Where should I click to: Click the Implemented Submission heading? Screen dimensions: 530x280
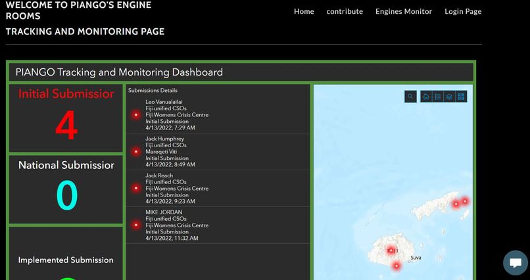pyautogui.click(x=66, y=260)
